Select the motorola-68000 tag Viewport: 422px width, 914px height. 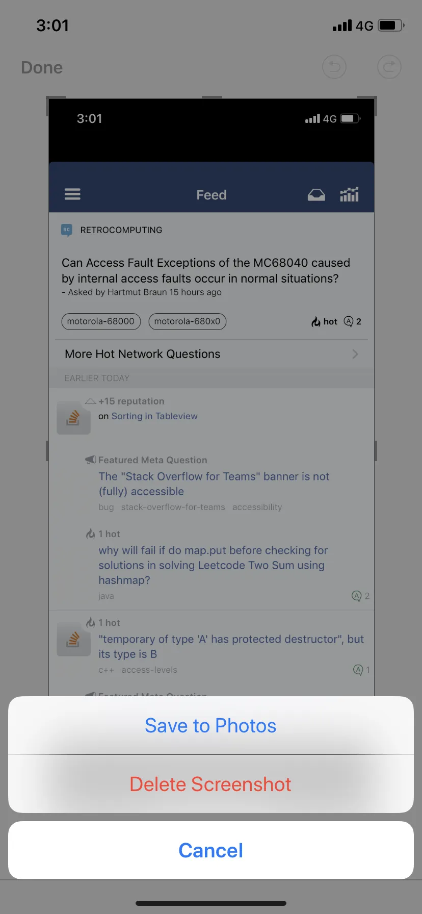point(101,321)
